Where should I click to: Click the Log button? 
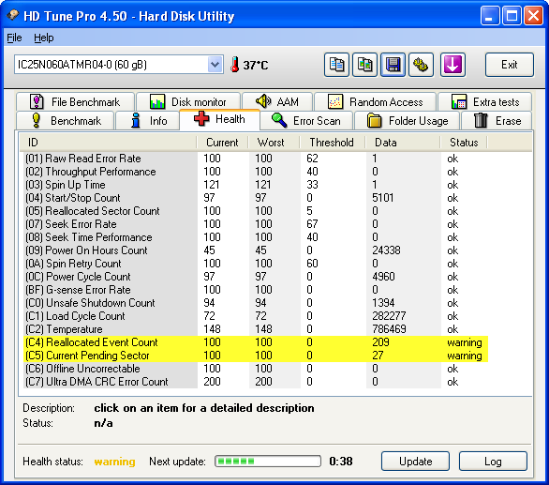[x=493, y=462]
